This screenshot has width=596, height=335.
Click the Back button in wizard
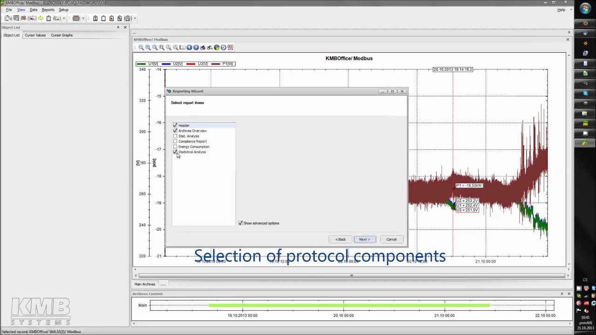click(340, 240)
